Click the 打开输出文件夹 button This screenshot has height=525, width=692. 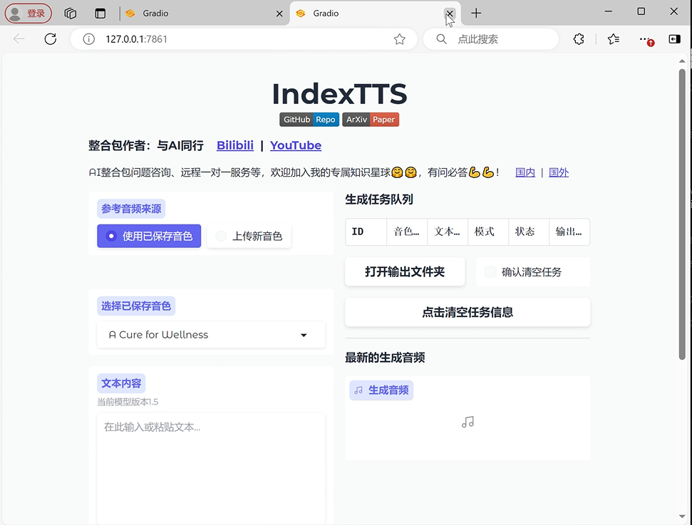[405, 271]
